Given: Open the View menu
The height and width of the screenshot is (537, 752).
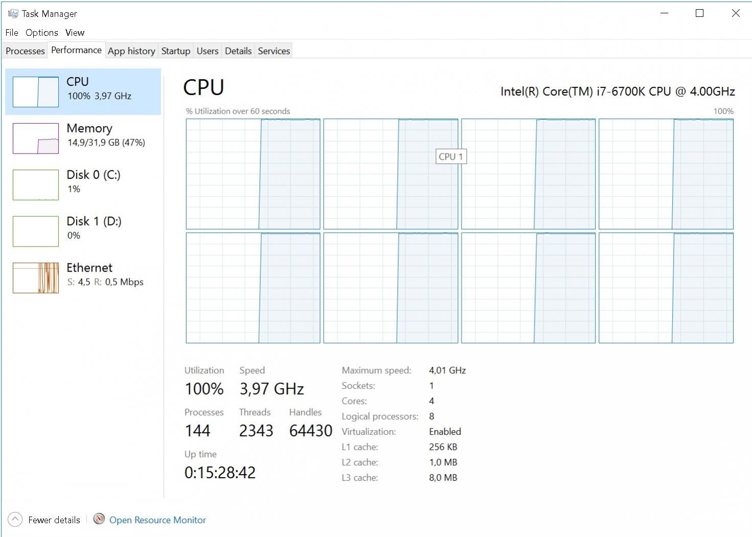Looking at the screenshot, I should point(75,32).
